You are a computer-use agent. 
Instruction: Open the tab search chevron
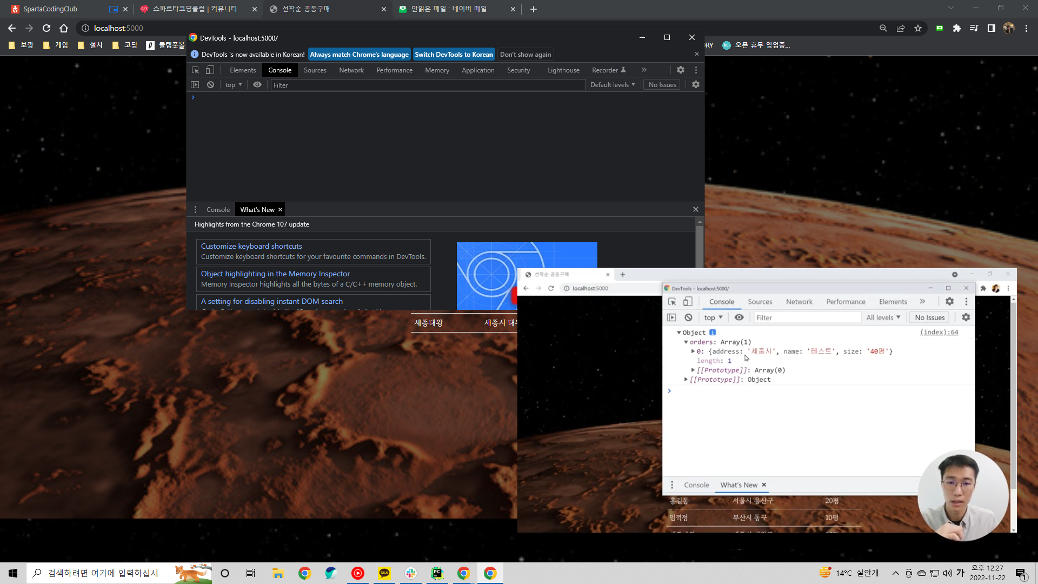(x=951, y=8)
